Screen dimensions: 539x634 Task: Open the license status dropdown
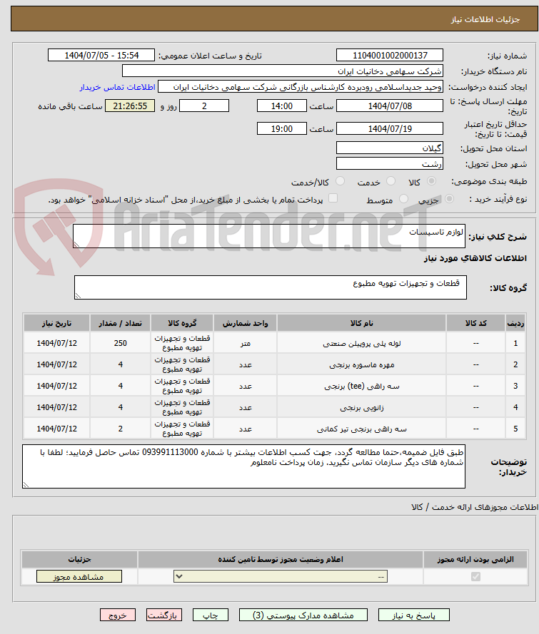281,576
